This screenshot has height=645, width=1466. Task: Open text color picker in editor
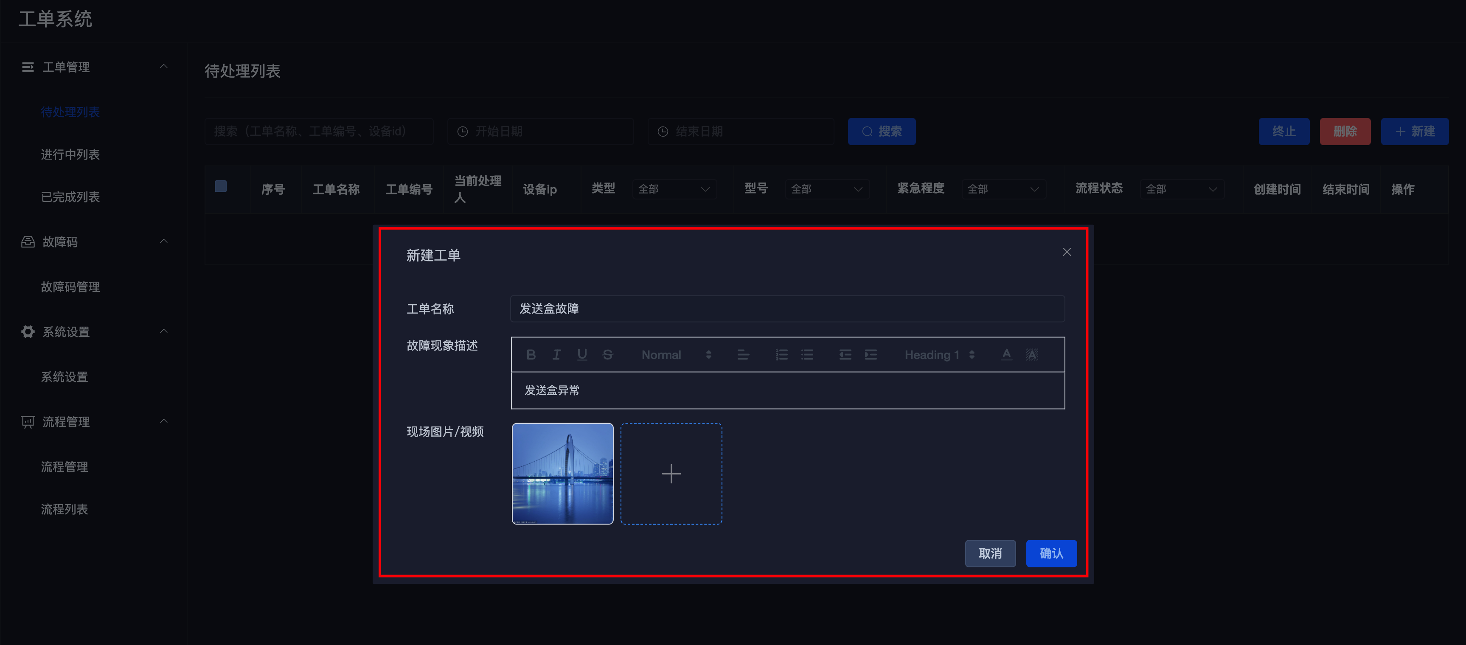(1006, 355)
